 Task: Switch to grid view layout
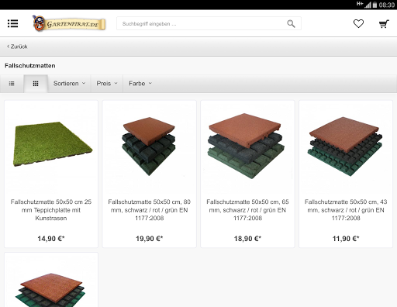36,84
